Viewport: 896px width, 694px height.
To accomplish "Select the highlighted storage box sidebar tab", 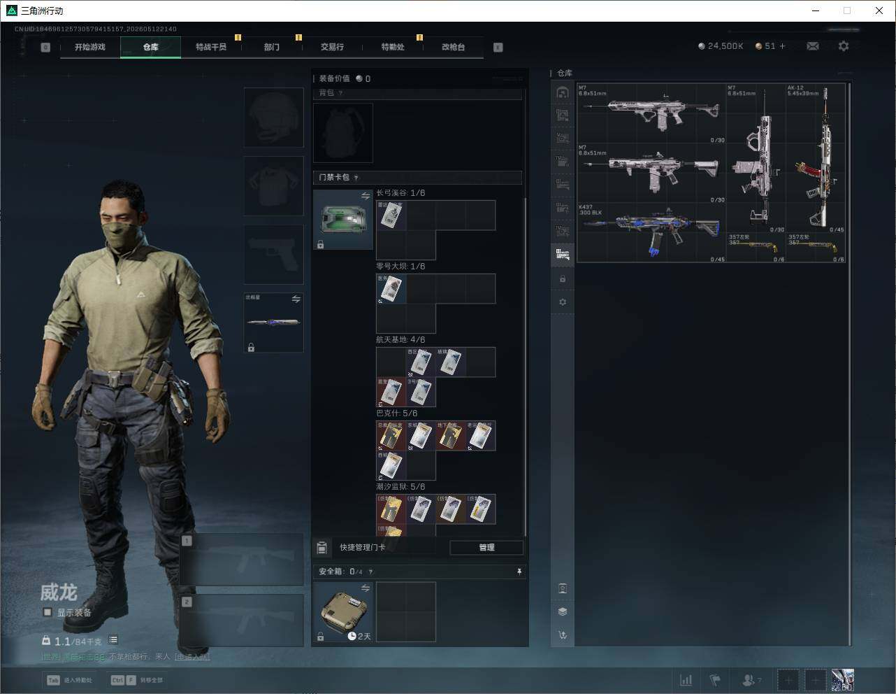I will 563,255.
